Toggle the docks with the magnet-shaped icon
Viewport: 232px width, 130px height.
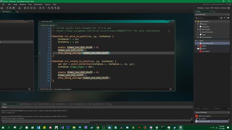tap(58, 8)
